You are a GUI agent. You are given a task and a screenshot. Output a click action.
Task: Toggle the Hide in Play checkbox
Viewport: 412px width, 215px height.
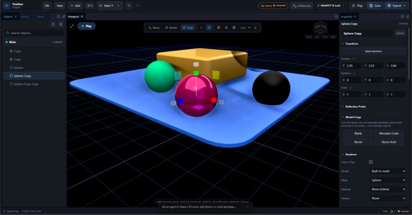(371, 162)
